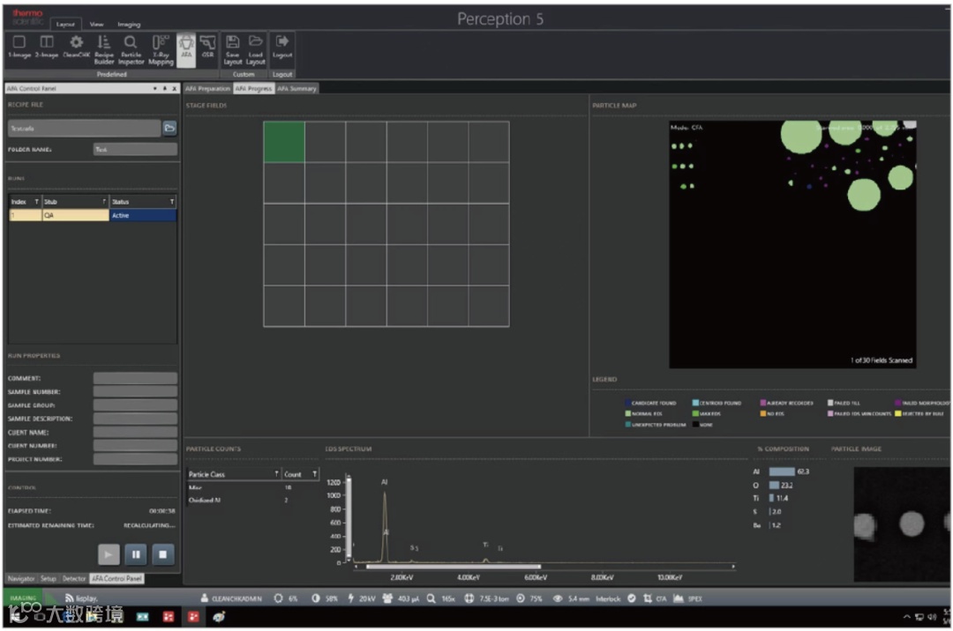Filter the Status column
The height and width of the screenshot is (631, 953).
(x=172, y=202)
